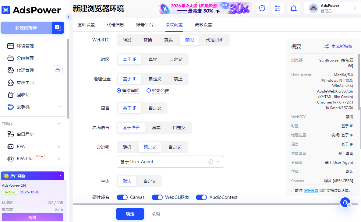Open the task list icon in header
361x222 pixels.
[x=278, y=8]
